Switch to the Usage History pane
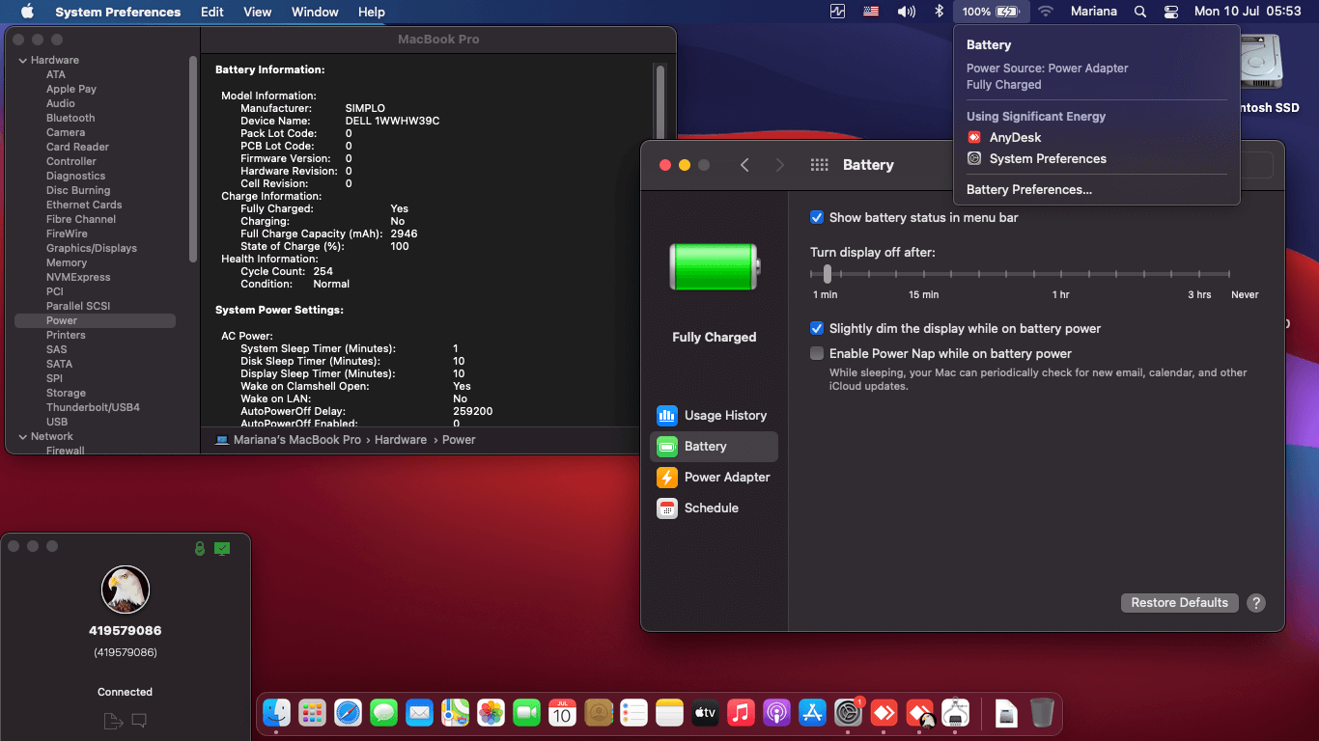This screenshot has height=741, width=1319. coord(714,416)
